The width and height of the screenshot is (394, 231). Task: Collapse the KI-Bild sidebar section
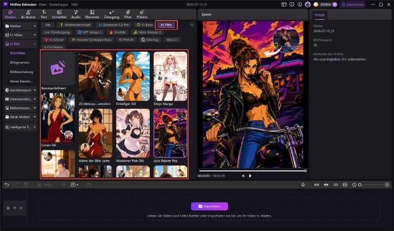[x=21, y=44]
